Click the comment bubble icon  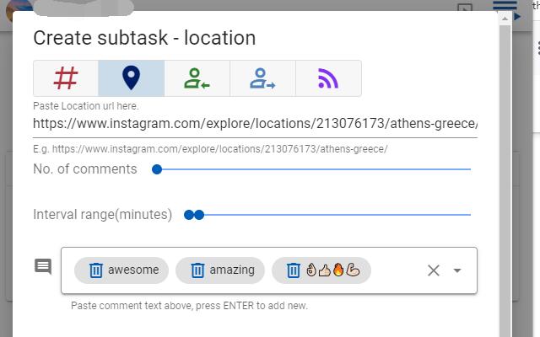click(43, 267)
